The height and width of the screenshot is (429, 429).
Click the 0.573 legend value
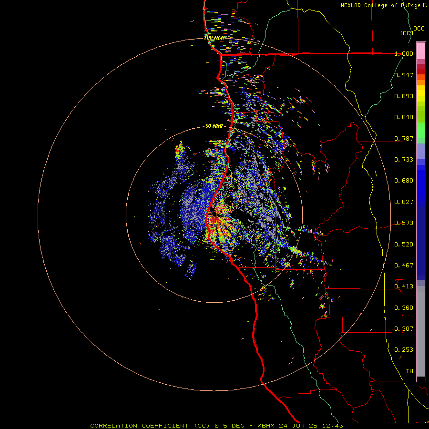(404, 223)
